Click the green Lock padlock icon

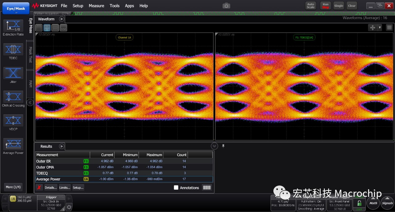tap(359, 203)
